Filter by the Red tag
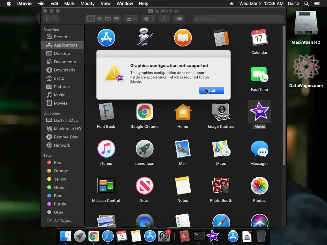Screen dimensions: 327x245 pyautogui.click(x=62, y=162)
